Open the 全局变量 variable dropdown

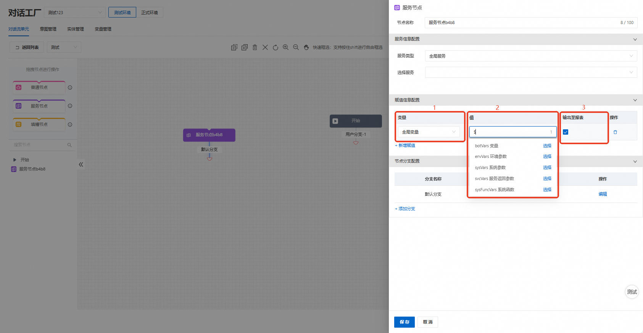click(429, 132)
